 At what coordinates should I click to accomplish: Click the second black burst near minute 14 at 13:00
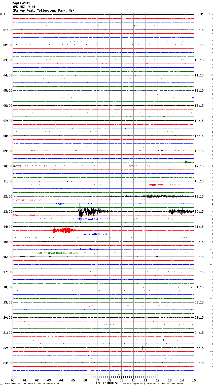click(181, 211)
